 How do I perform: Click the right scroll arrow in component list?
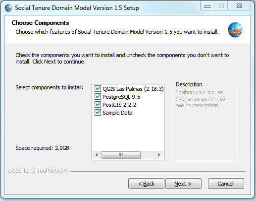pos(159,155)
